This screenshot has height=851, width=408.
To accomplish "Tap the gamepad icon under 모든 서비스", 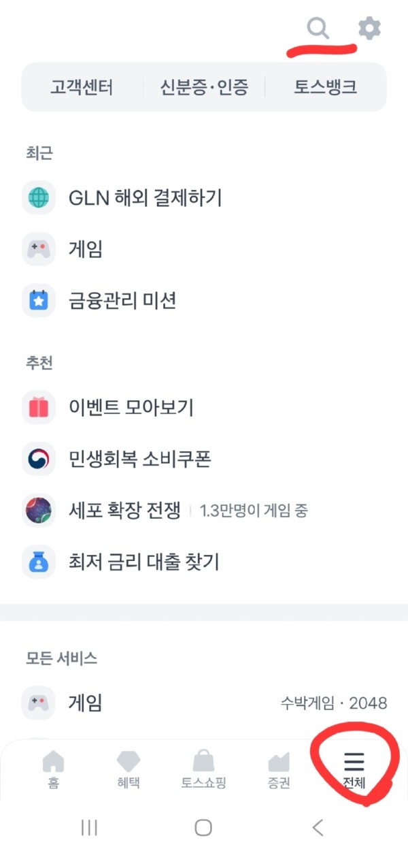I will click(39, 702).
